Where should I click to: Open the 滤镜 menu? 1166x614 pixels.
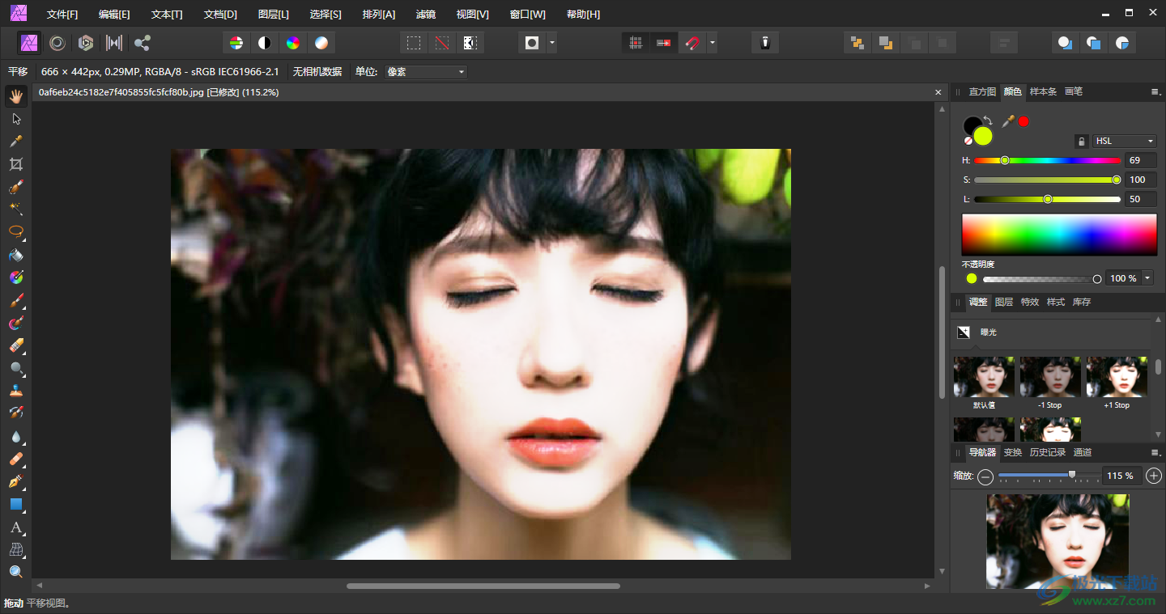(425, 15)
